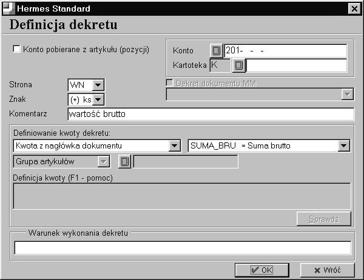The image size is (364, 280).
Task: Open the dropdown under Dekret dokumentu MM
Action: pos(348,95)
